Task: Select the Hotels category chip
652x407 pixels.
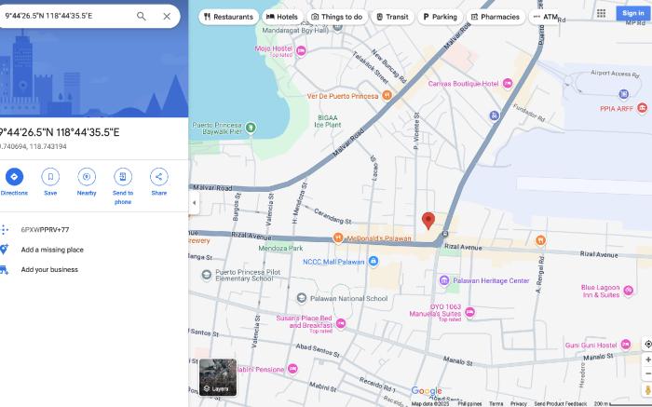Action: point(282,17)
